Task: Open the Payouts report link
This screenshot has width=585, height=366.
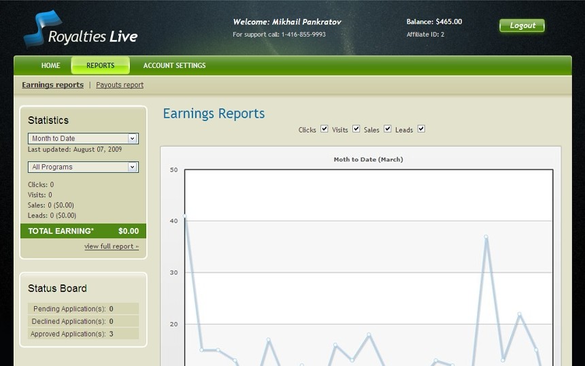Action: point(120,84)
